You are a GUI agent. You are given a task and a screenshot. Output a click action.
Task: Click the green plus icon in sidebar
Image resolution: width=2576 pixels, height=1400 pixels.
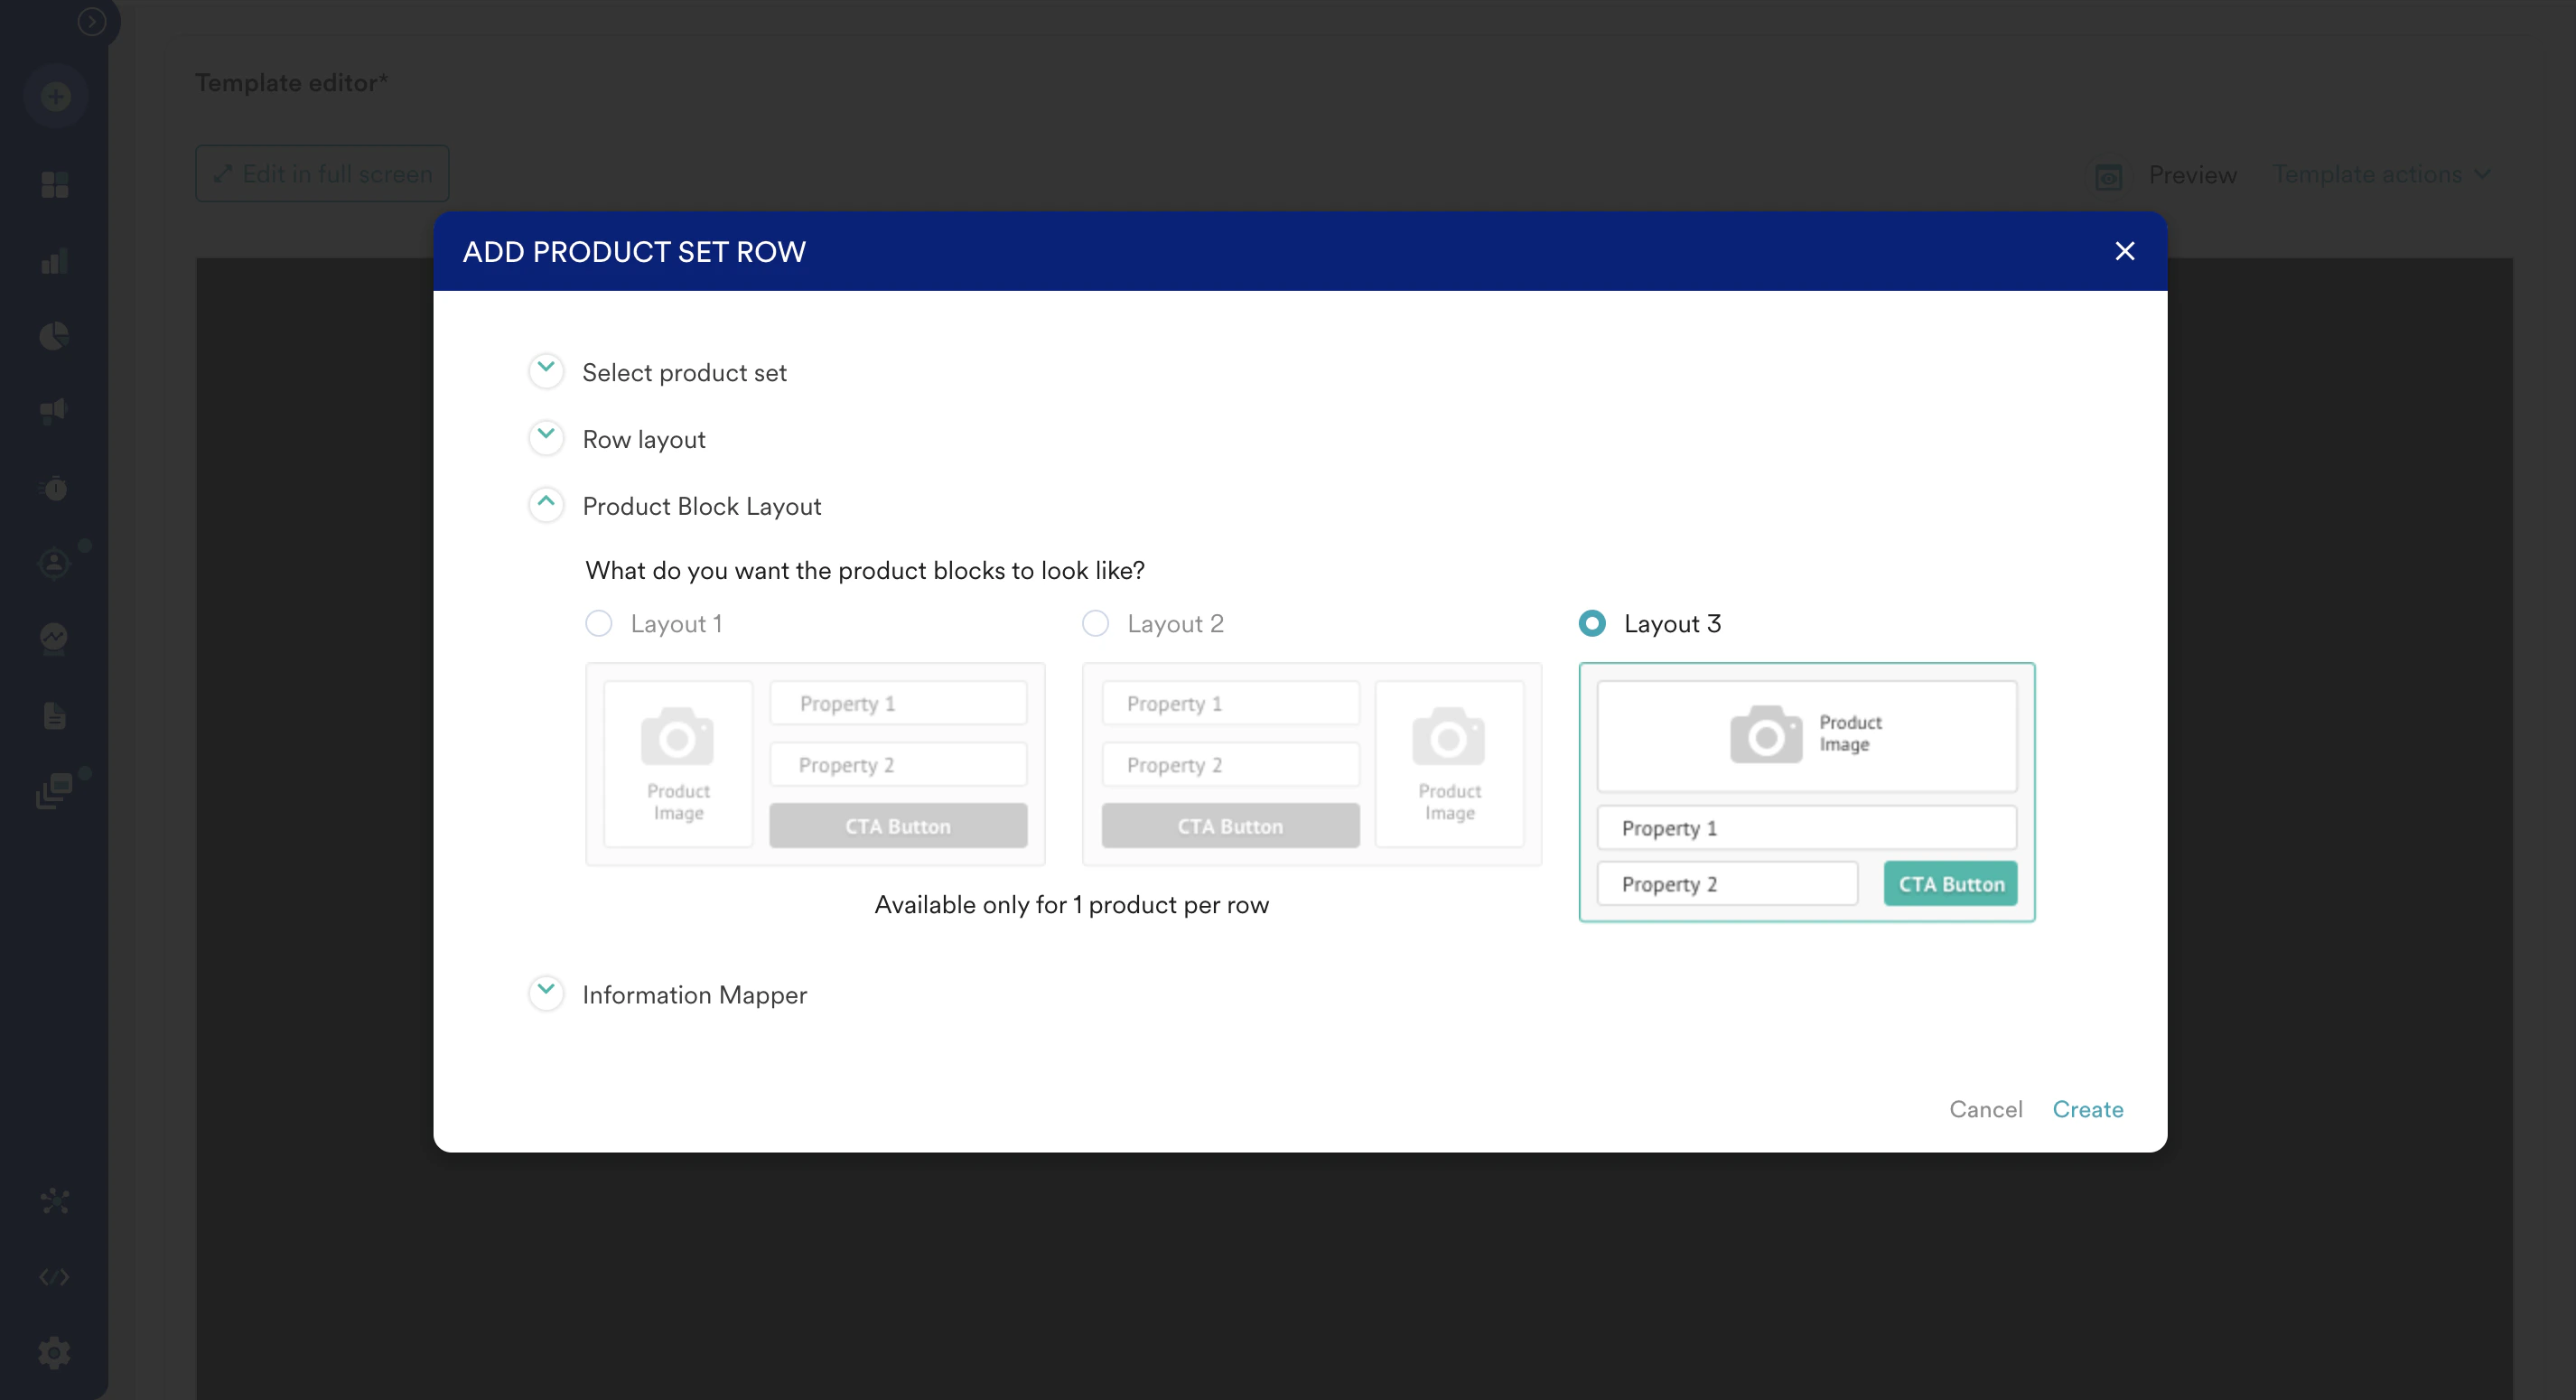(55, 96)
